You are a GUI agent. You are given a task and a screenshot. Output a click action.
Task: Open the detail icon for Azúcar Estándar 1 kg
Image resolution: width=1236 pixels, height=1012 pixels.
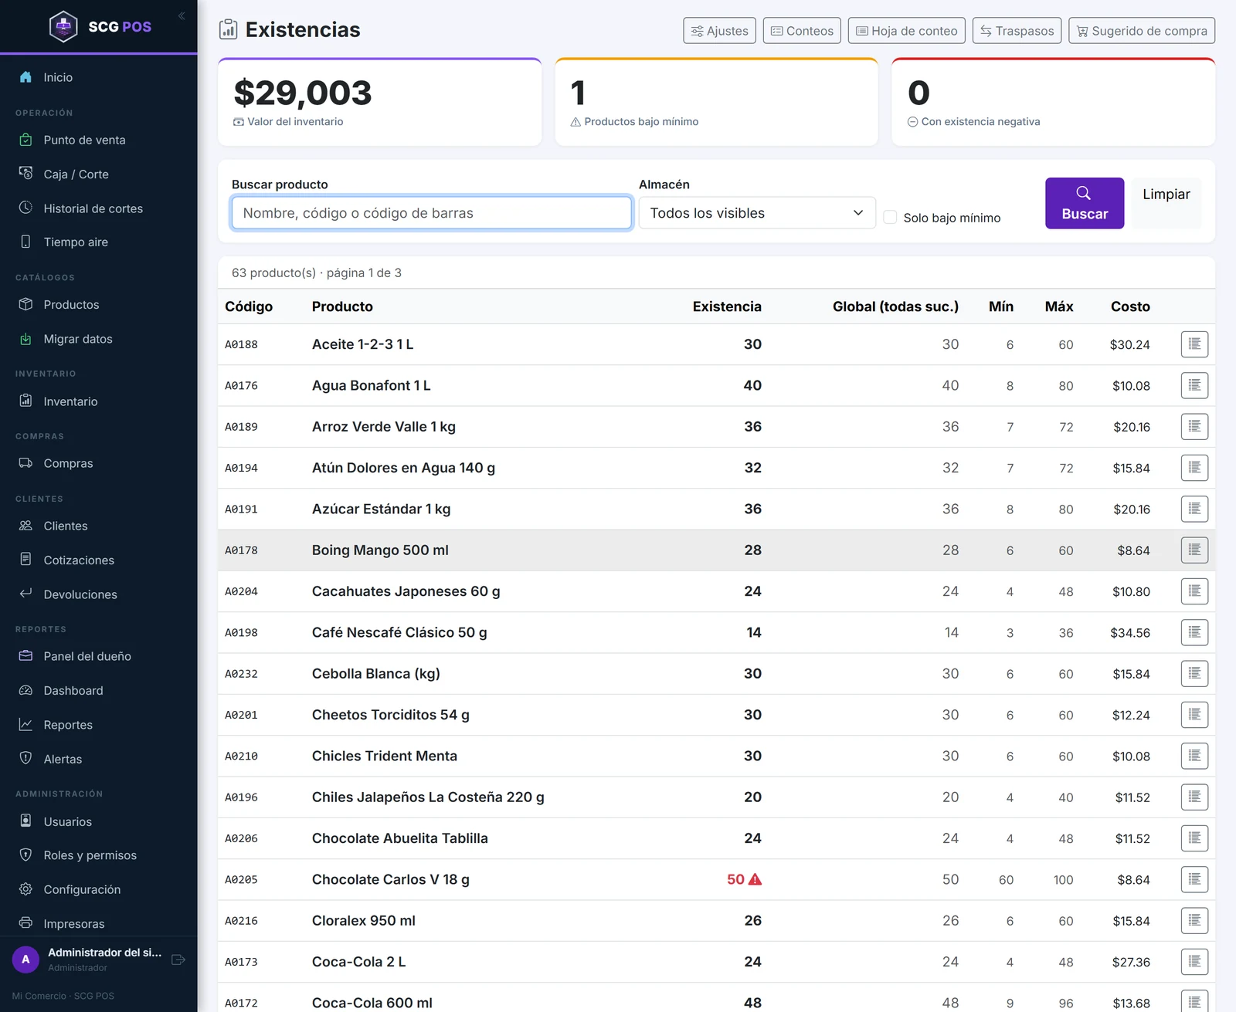click(1194, 509)
